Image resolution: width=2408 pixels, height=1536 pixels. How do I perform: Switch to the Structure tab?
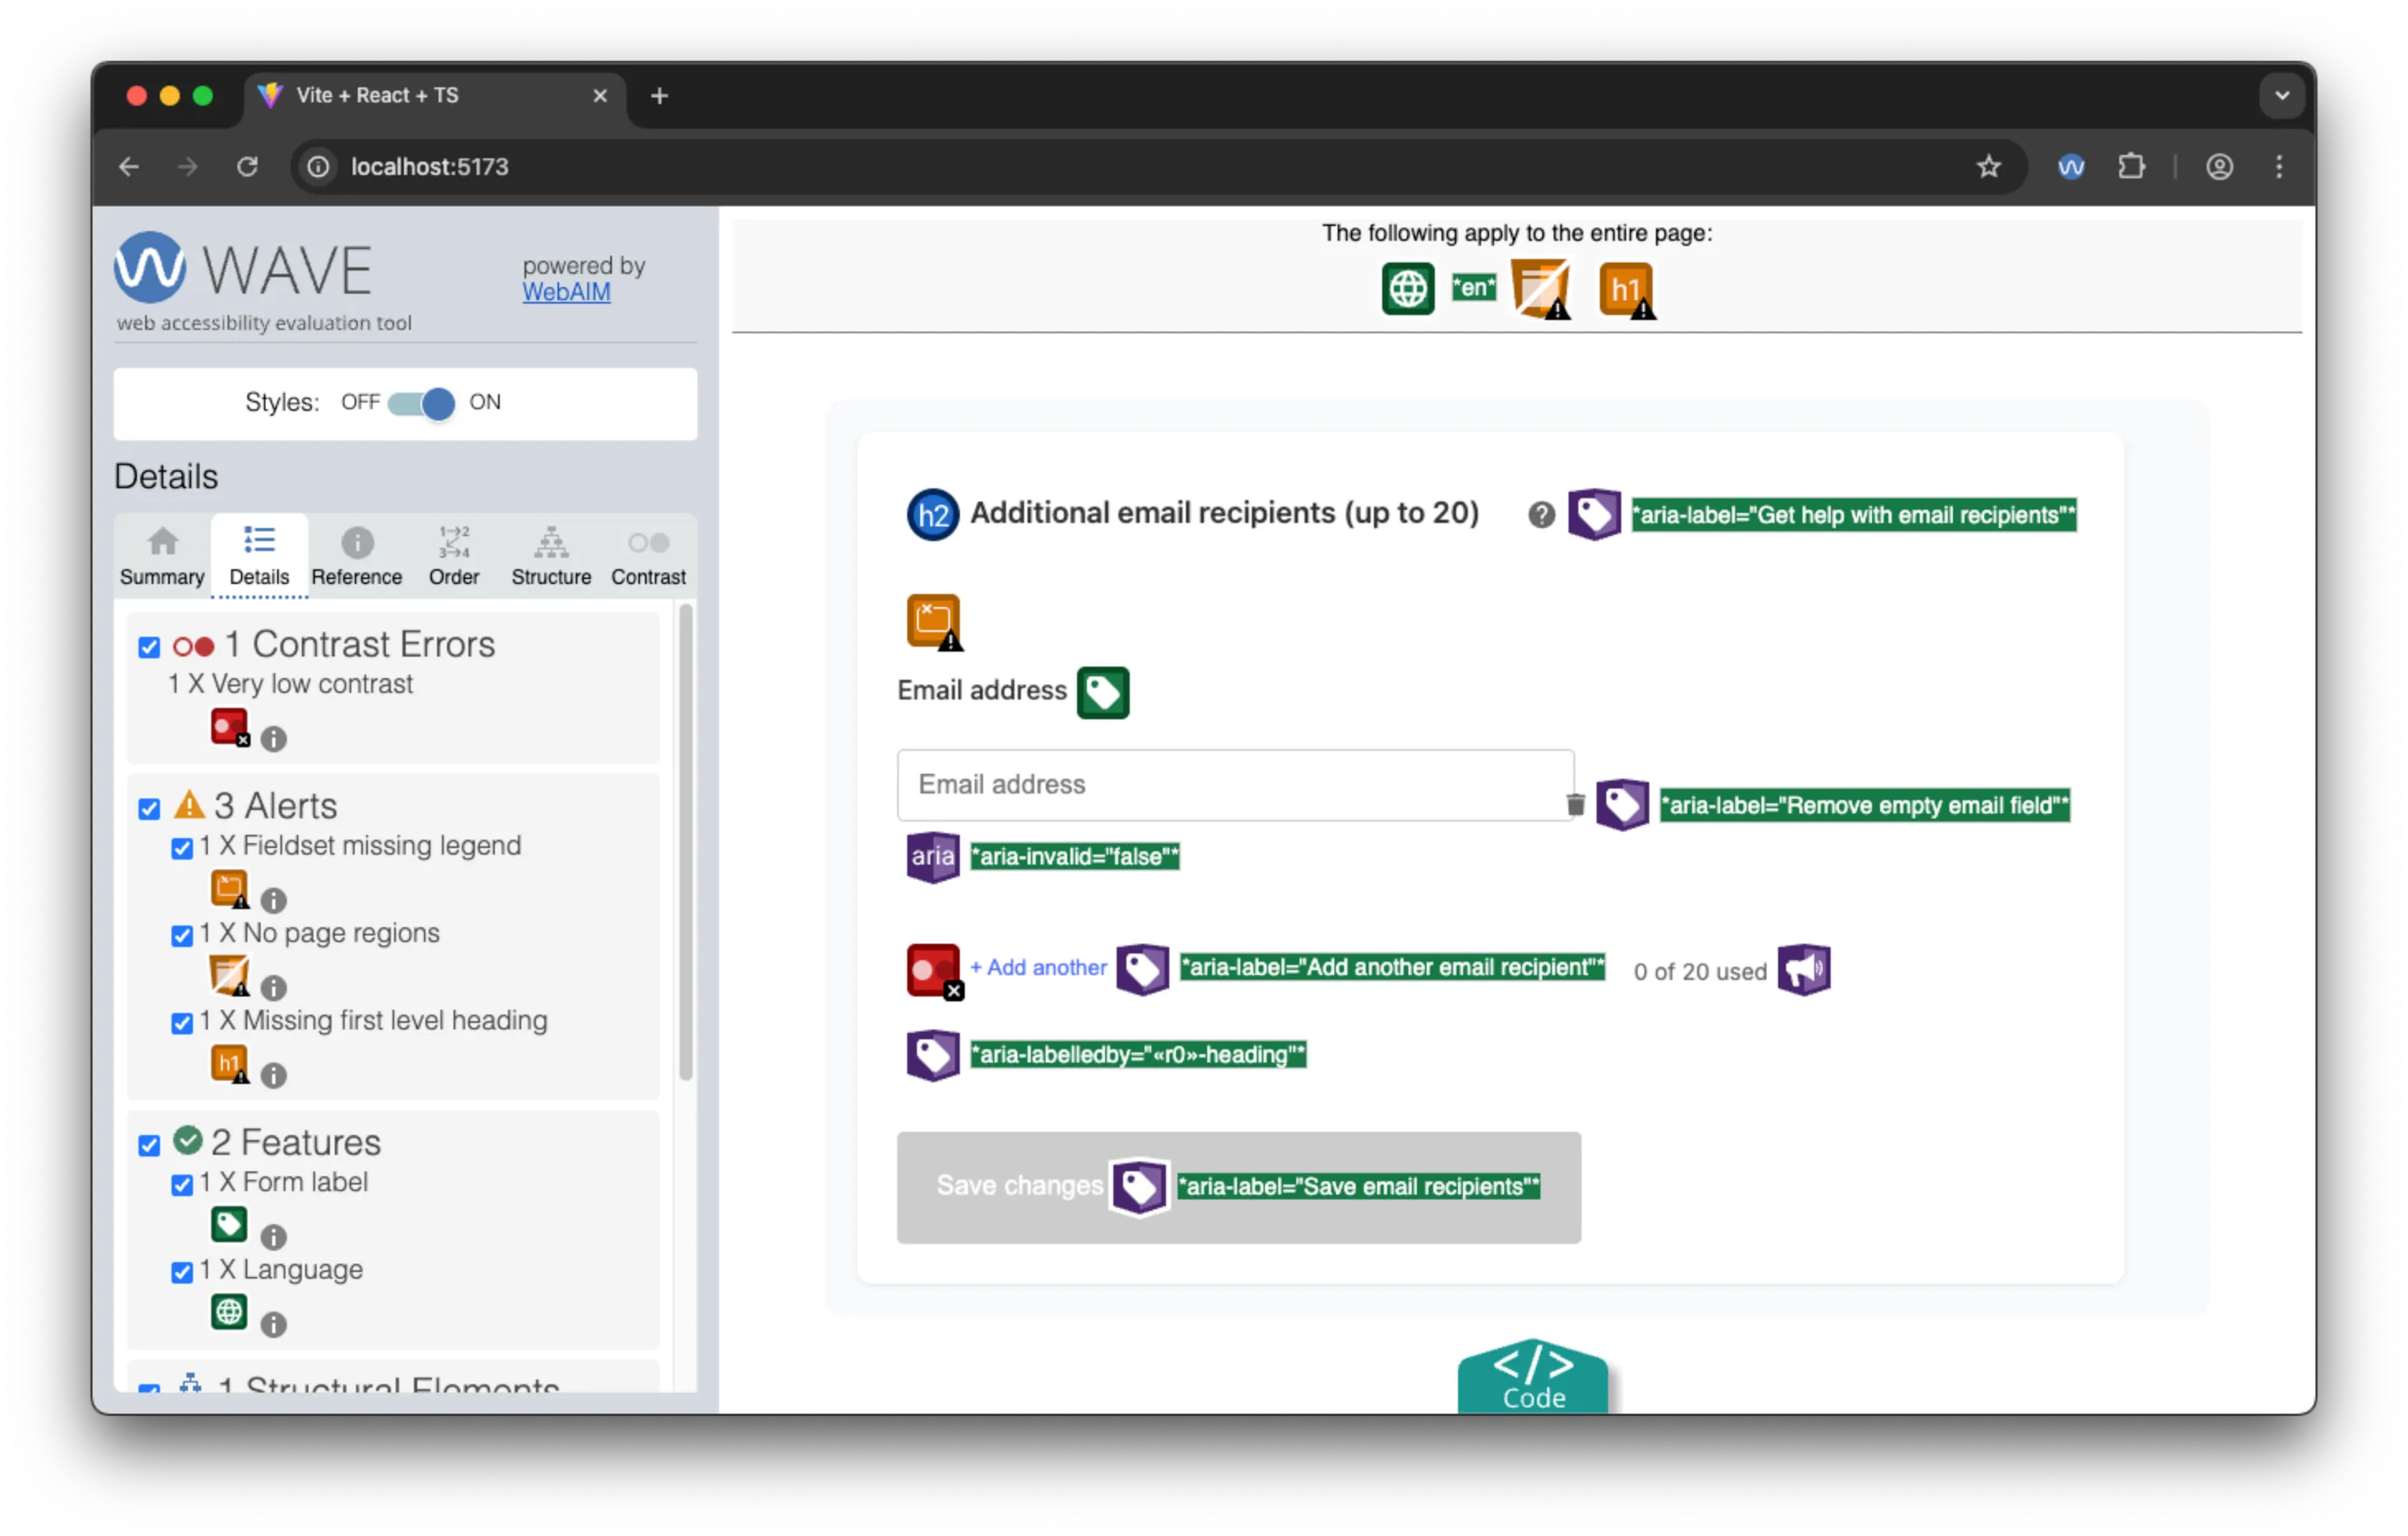550,556
